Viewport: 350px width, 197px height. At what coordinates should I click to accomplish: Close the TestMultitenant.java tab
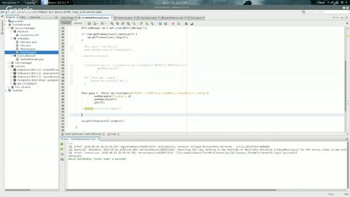coord(112,18)
